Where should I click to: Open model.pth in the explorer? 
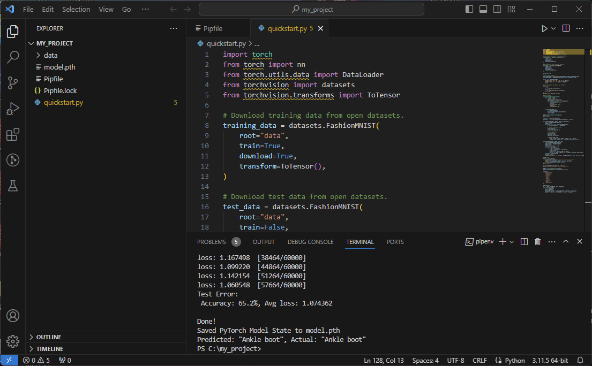tap(59, 67)
